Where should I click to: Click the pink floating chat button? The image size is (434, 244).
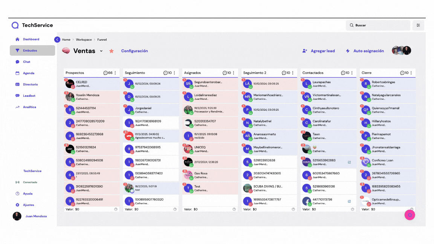[x=410, y=215]
